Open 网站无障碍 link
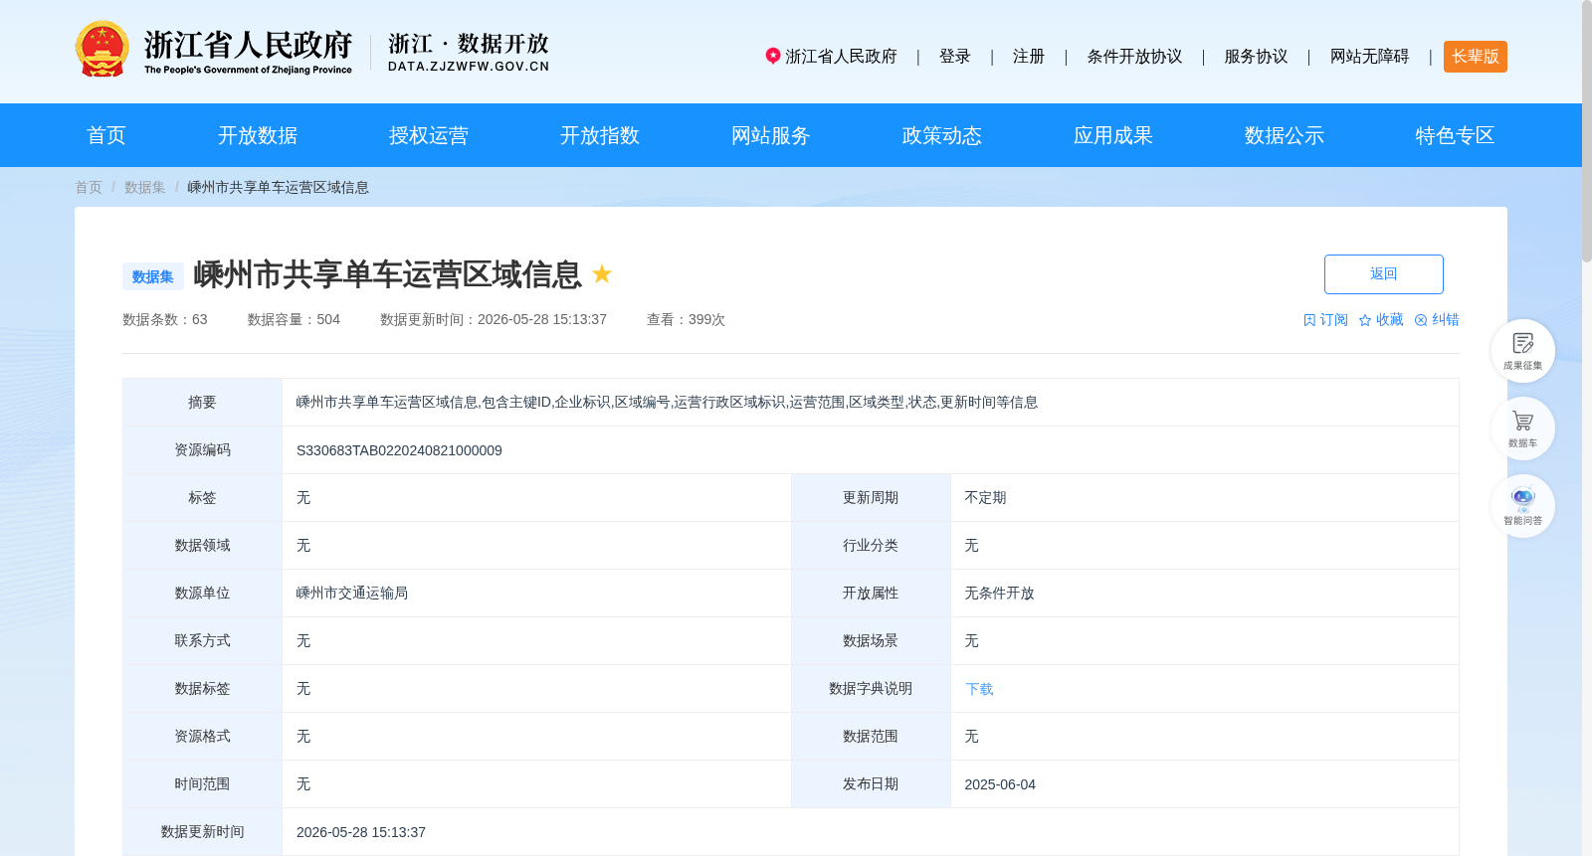The height and width of the screenshot is (856, 1592). click(1369, 57)
